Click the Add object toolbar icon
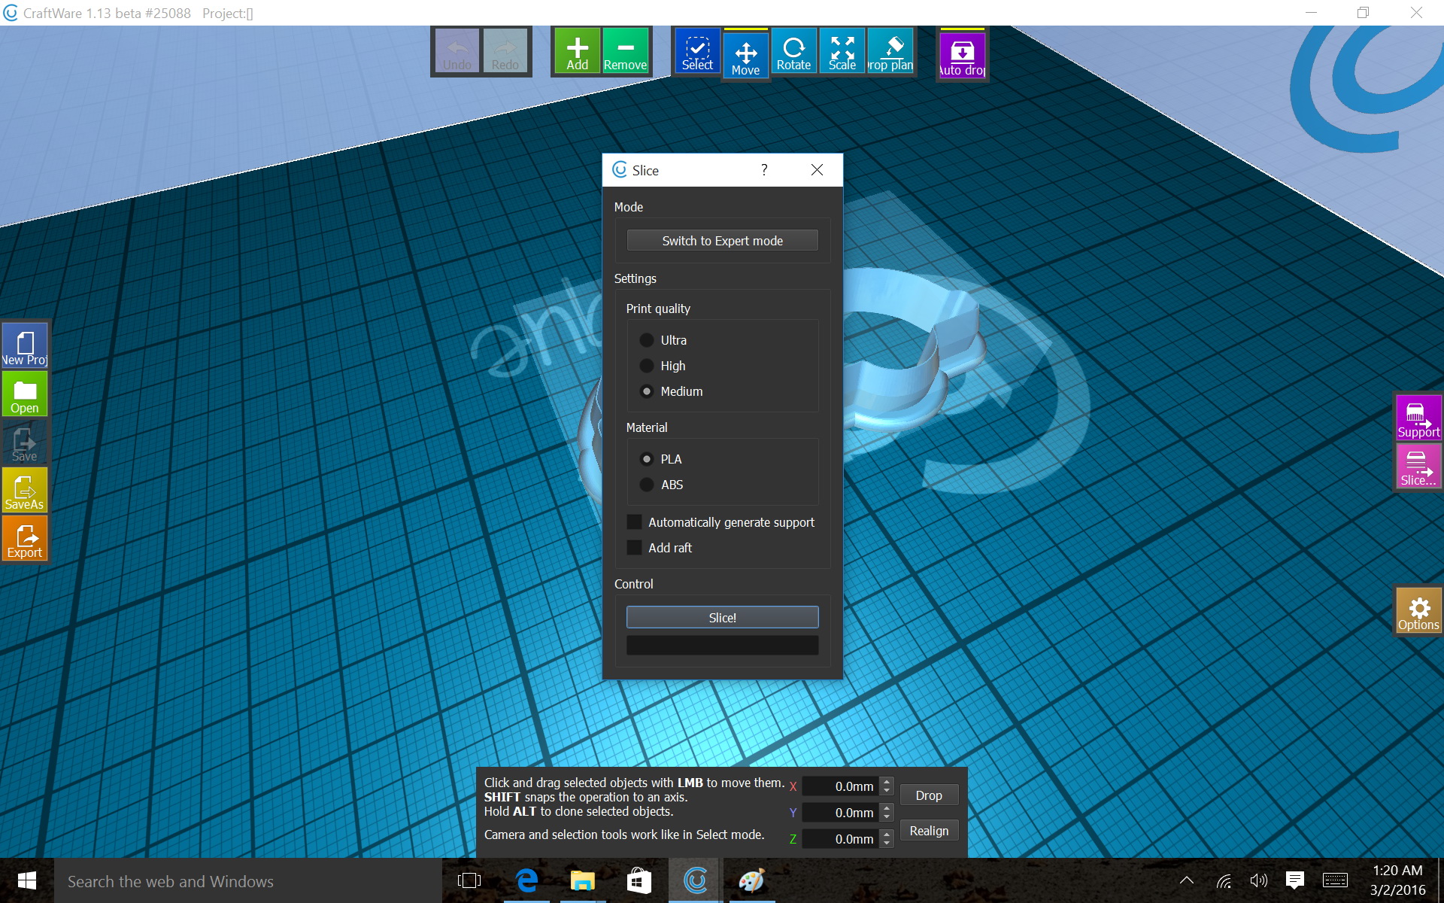Image resolution: width=1444 pixels, height=903 pixels. point(577,51)
